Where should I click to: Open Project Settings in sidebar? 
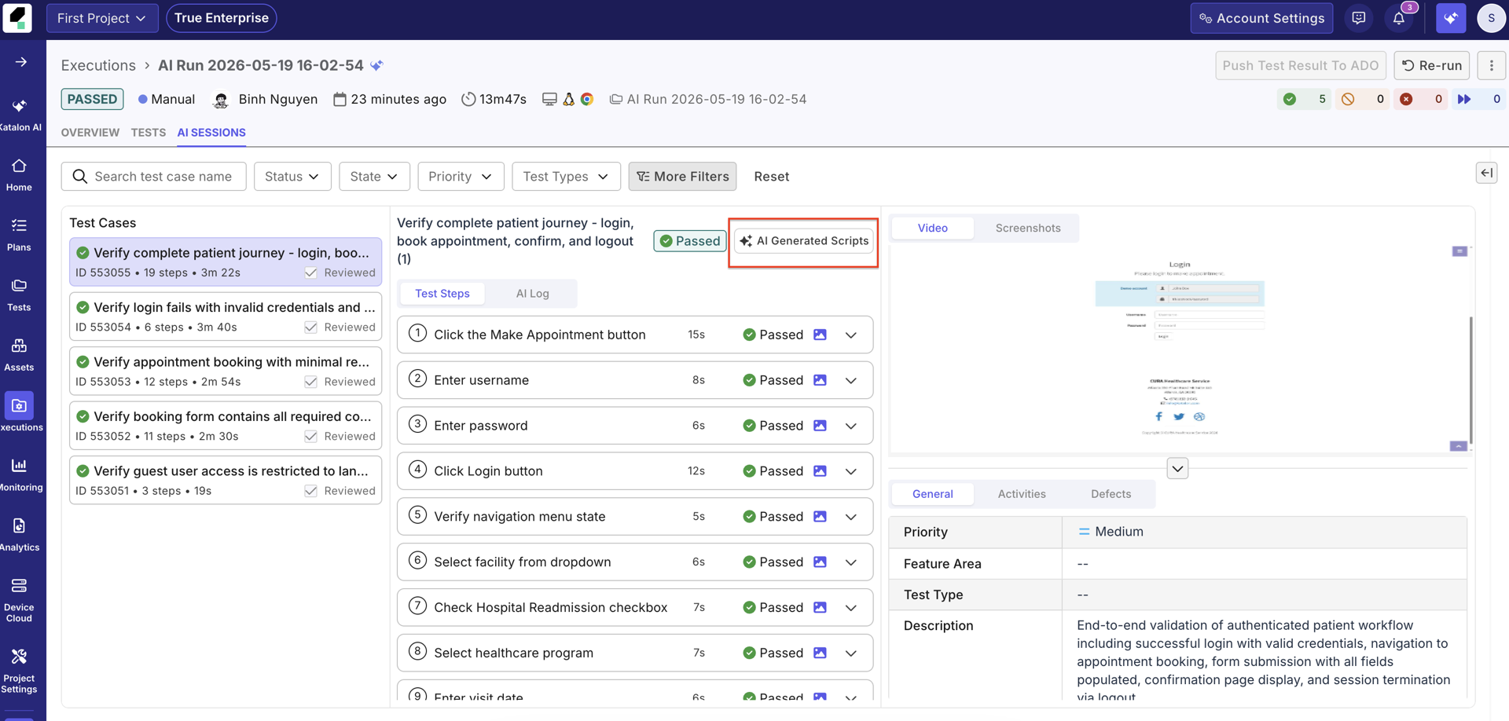point(19,671)
